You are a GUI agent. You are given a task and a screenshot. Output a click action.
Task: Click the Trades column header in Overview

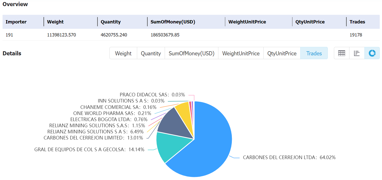[357, 22]
